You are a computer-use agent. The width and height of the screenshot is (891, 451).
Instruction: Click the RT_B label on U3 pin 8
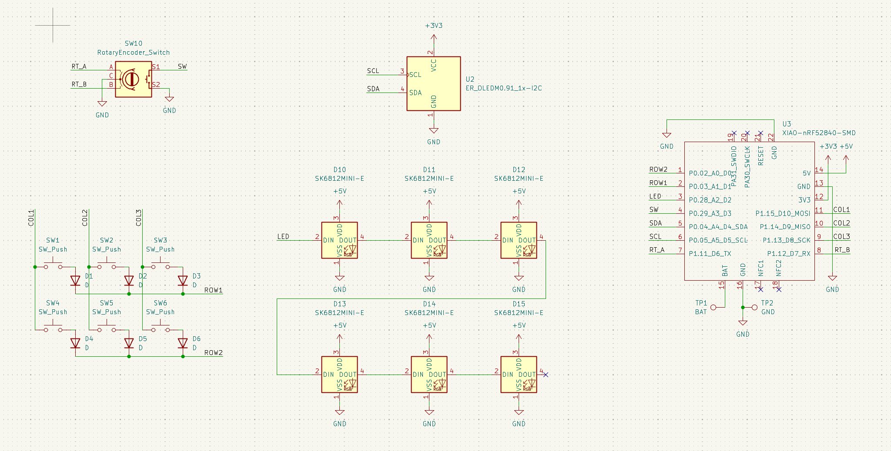pos(842,250)
